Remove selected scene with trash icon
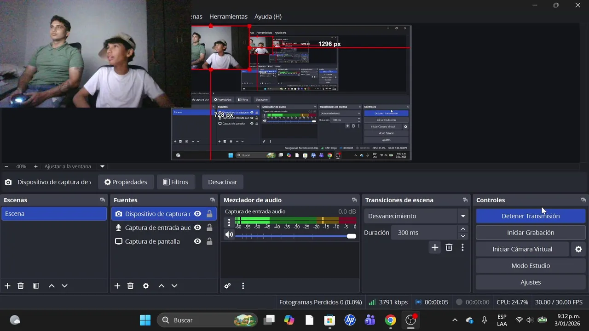 [21, 286]
